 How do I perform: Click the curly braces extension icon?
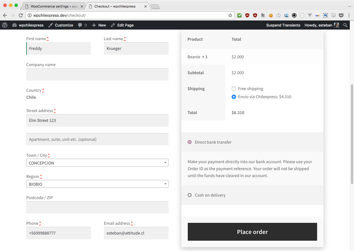pos(302,15)
